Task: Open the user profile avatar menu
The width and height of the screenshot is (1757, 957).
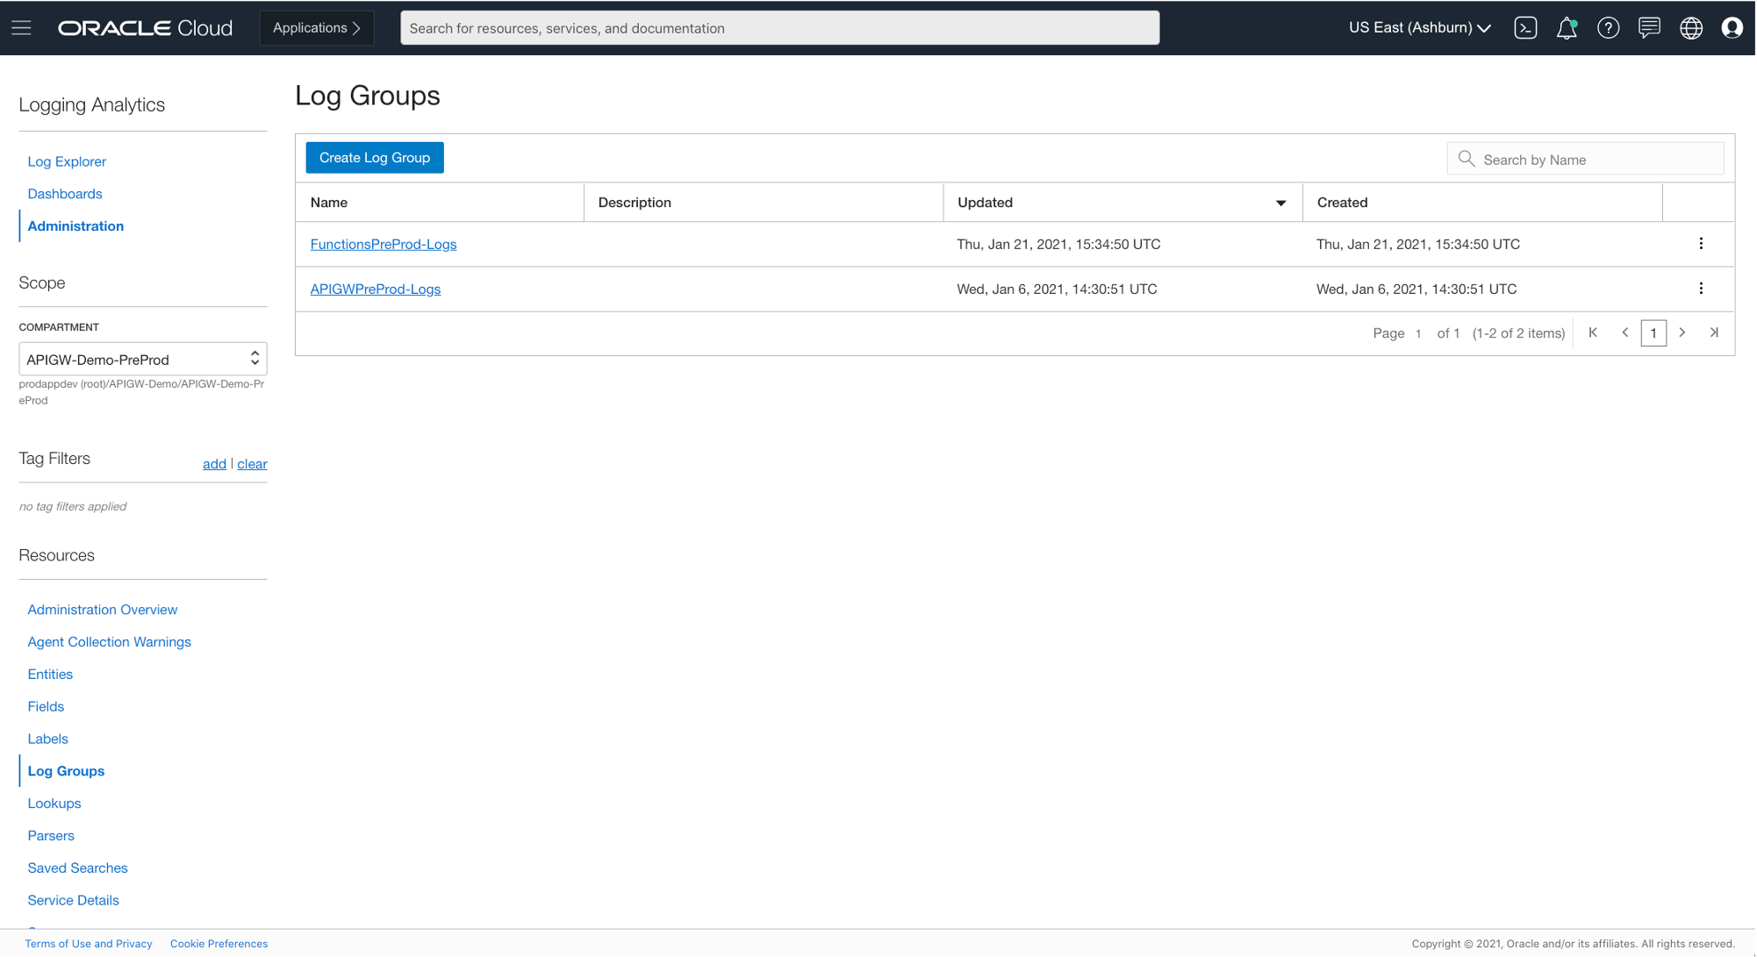Action: click(1732, 27)
